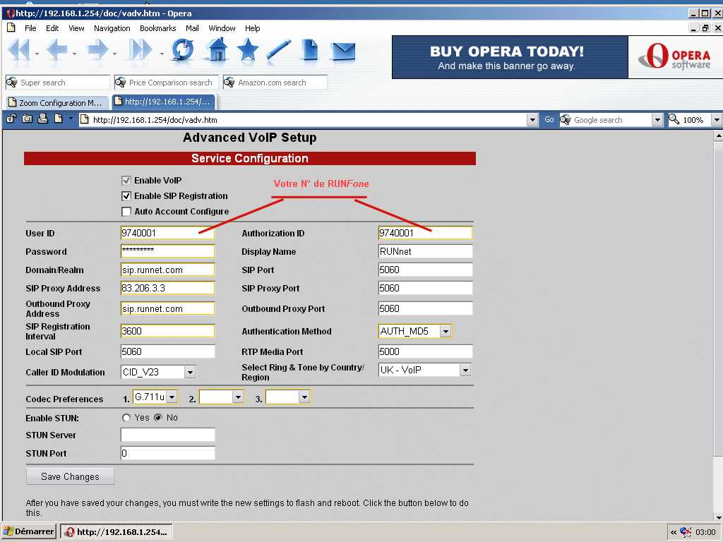Click the Google search icon
Image resolution: width=723 pixels, height=542 pixels.
[x=566, y=120]
